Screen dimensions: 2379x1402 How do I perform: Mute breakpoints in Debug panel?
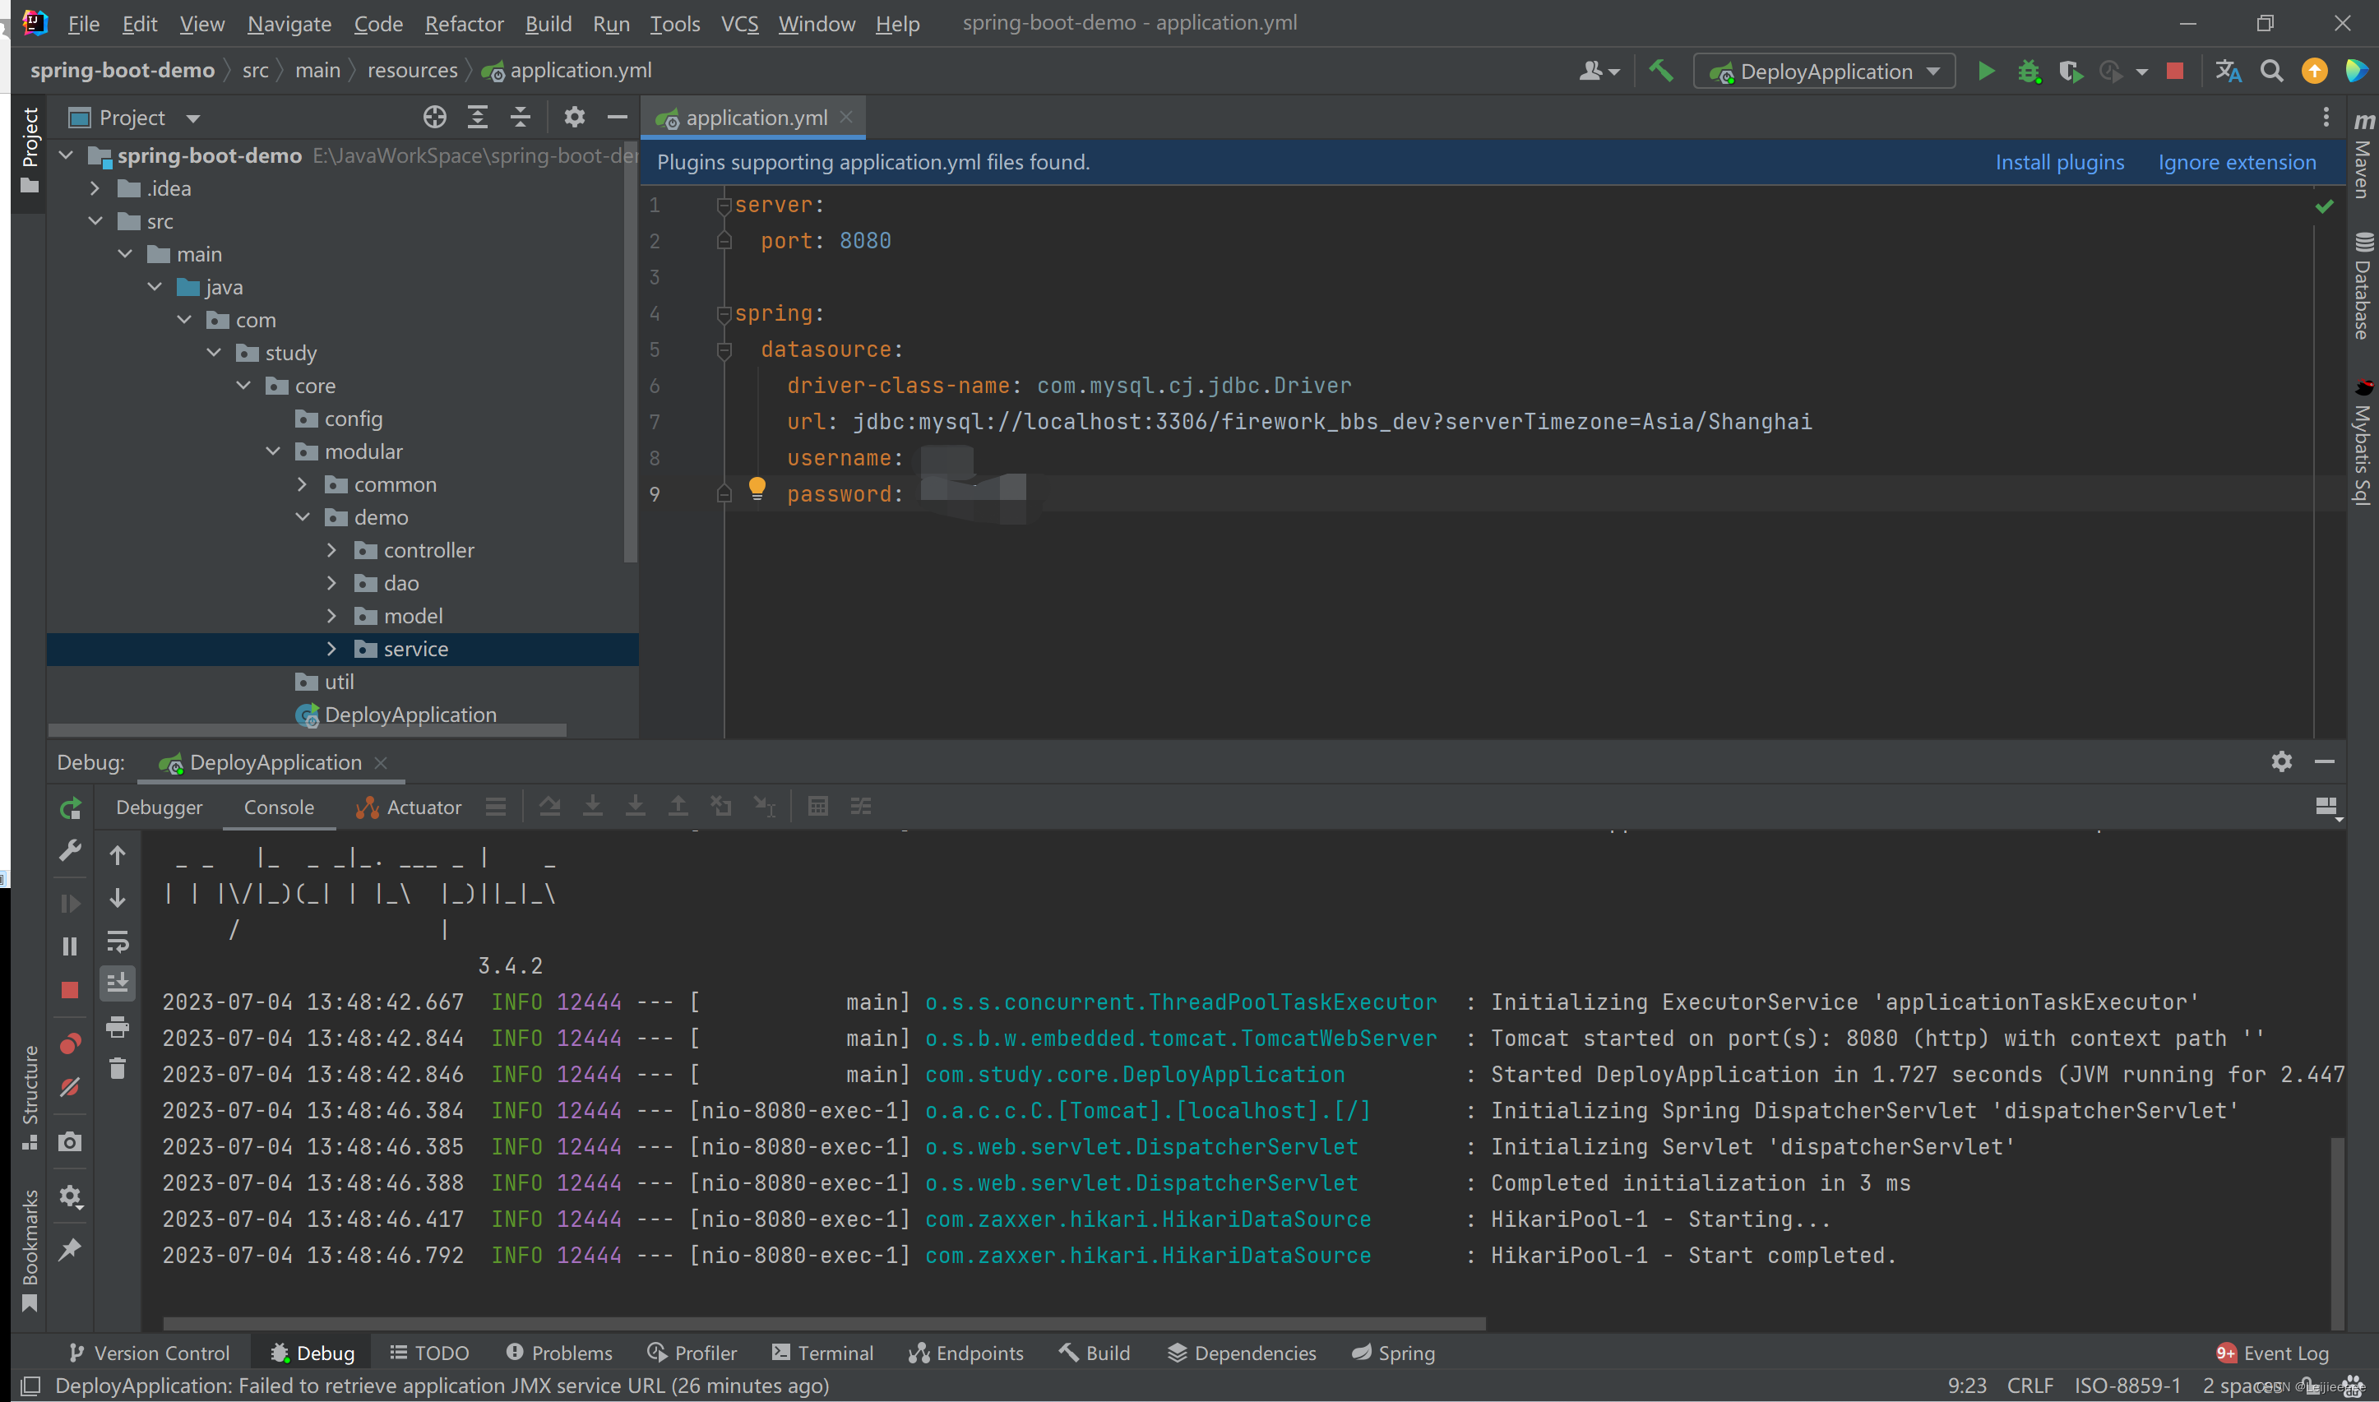[70, 1087]
